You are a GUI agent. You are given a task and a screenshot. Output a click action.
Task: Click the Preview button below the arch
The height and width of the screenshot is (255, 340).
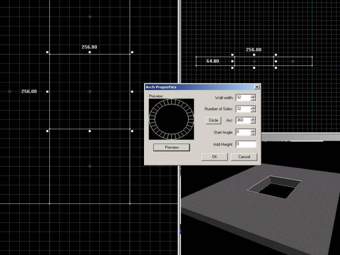(x=171, y=147)
